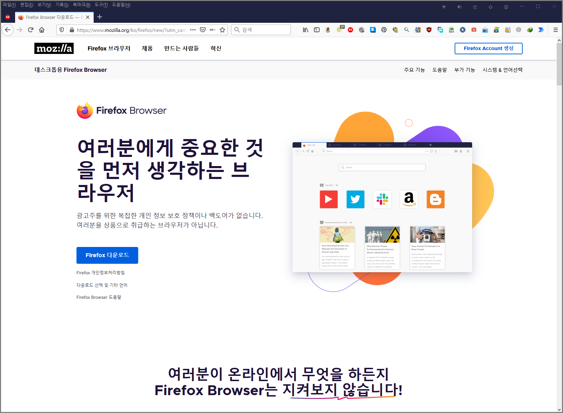Screen dimensions: 563x413
Task: Open 부가 기능 sub-navigation link
Action: (x=464, y=70)
